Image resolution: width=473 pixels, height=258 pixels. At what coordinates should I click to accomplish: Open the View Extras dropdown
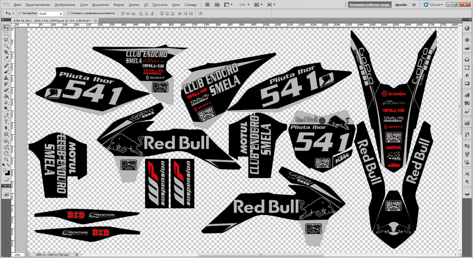click(229, 5)
